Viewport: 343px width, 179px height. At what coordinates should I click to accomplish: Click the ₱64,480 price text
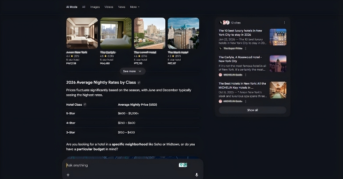(x=105, y=63)
